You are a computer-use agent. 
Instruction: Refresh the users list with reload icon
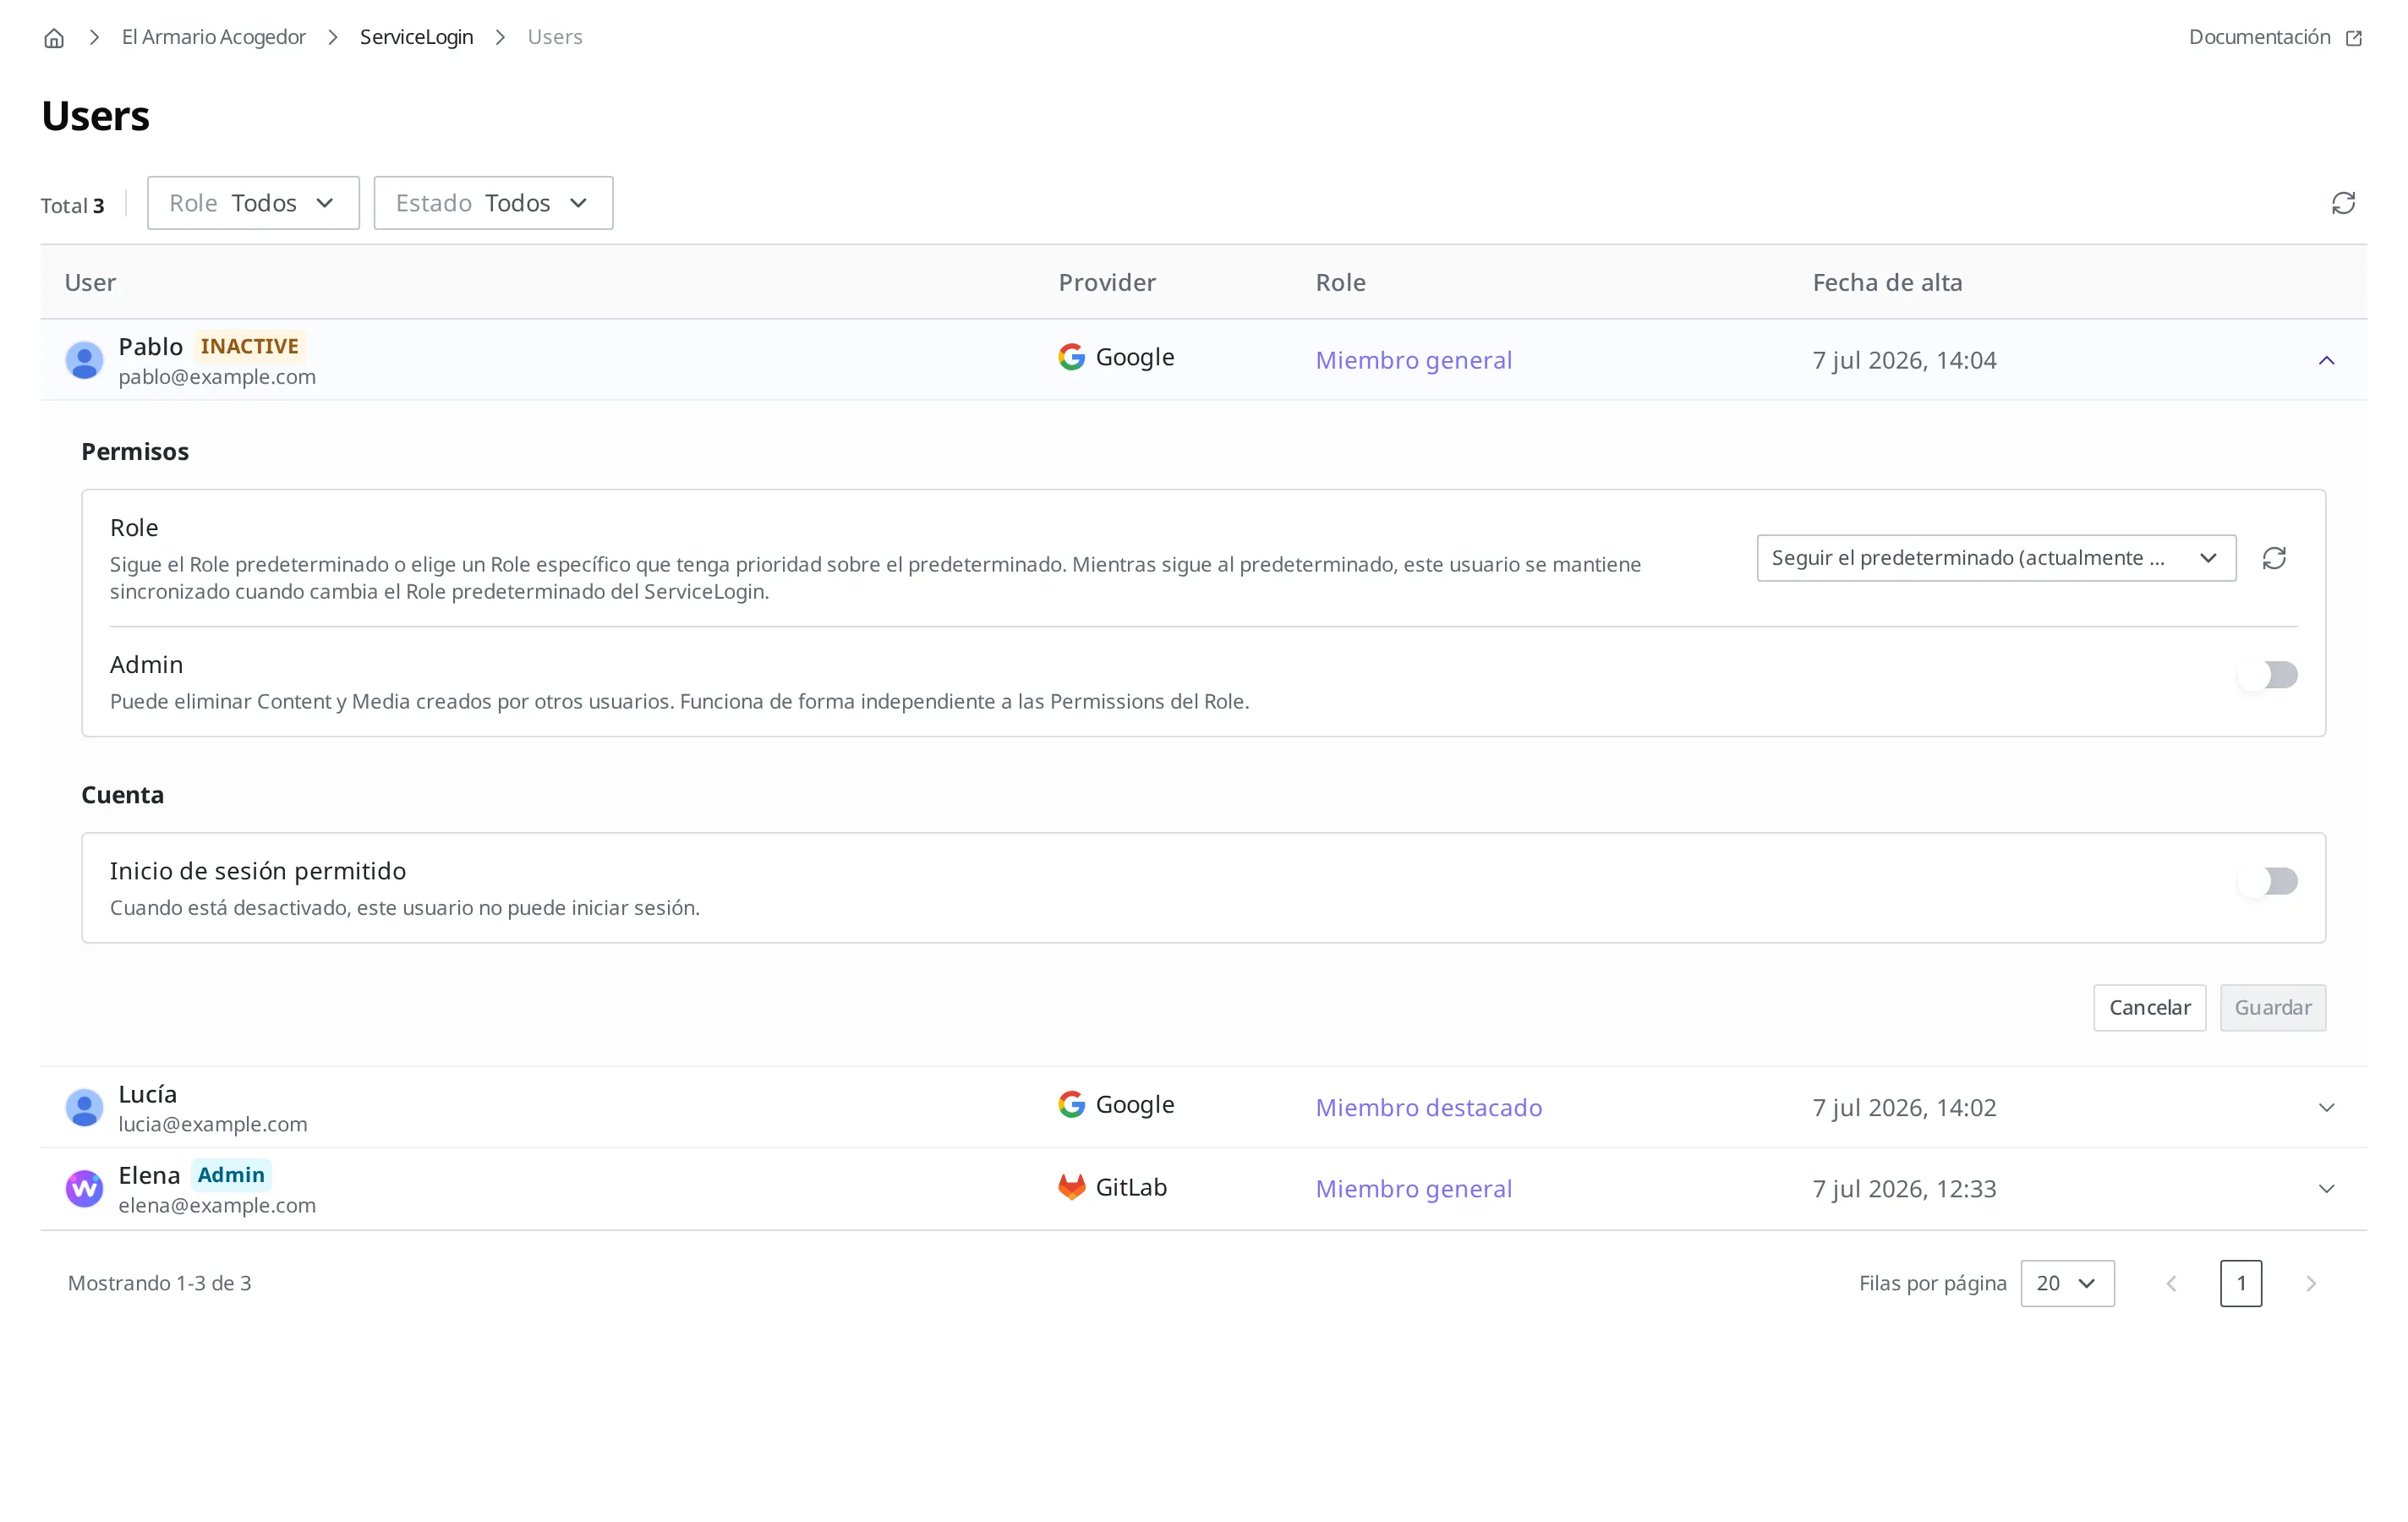pyautogui.click(x=2343, y=203)
